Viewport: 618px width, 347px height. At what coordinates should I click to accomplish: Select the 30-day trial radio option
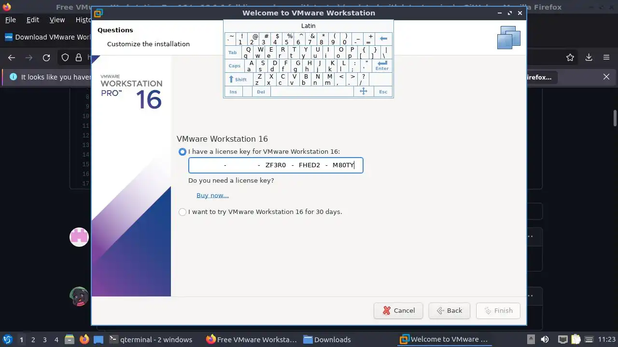point(182,212)
